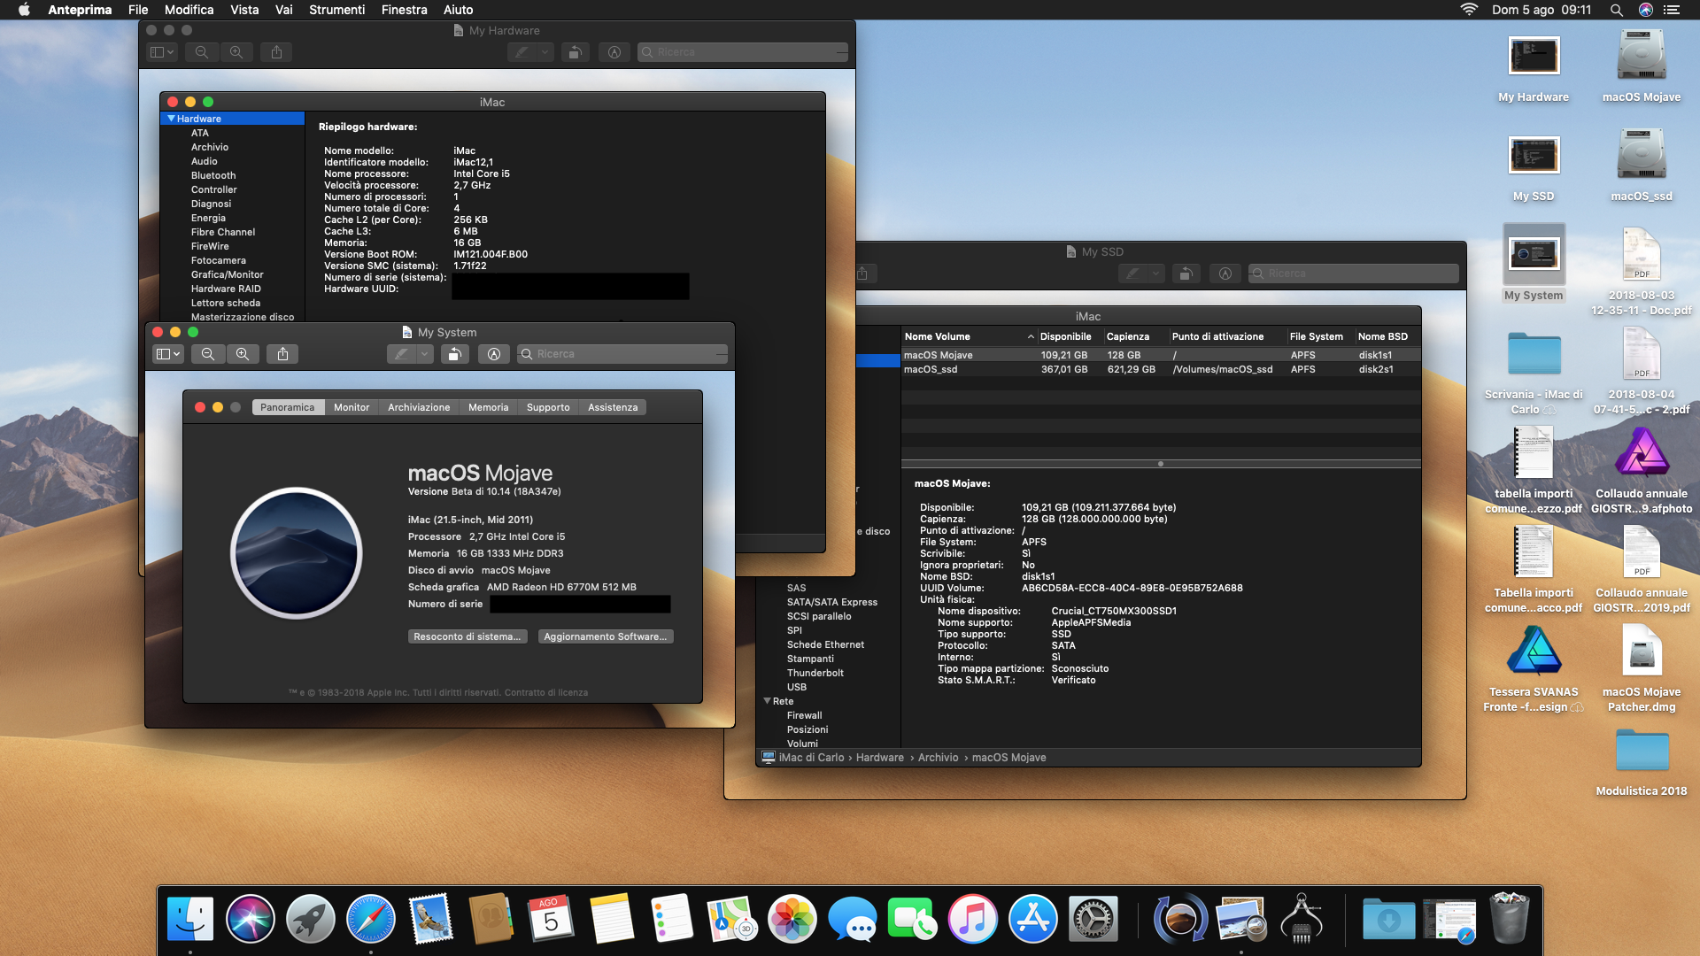Viewport: 1700px width, 956px height.
Task: Open the Vista menu
Action: tap(244, 10)
